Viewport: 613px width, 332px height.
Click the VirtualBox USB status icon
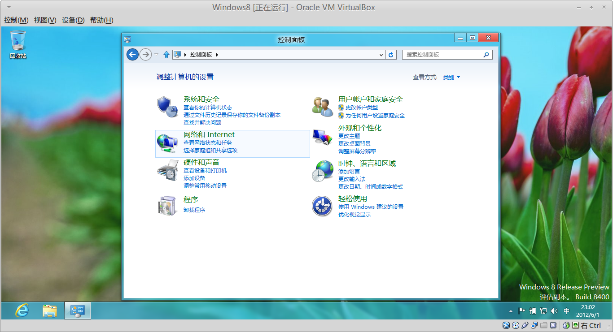525,325
